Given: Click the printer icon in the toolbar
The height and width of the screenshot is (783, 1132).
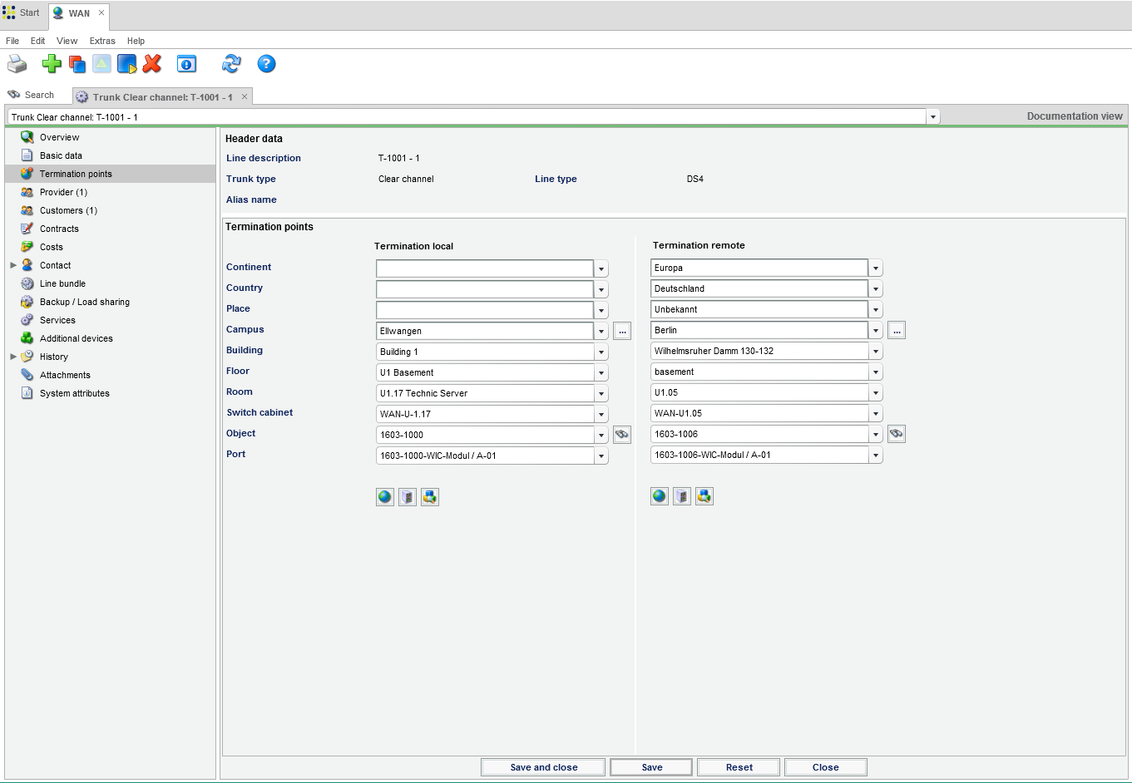Looking at the screenshot, I should pyautogui.click(x=17, y=64).
